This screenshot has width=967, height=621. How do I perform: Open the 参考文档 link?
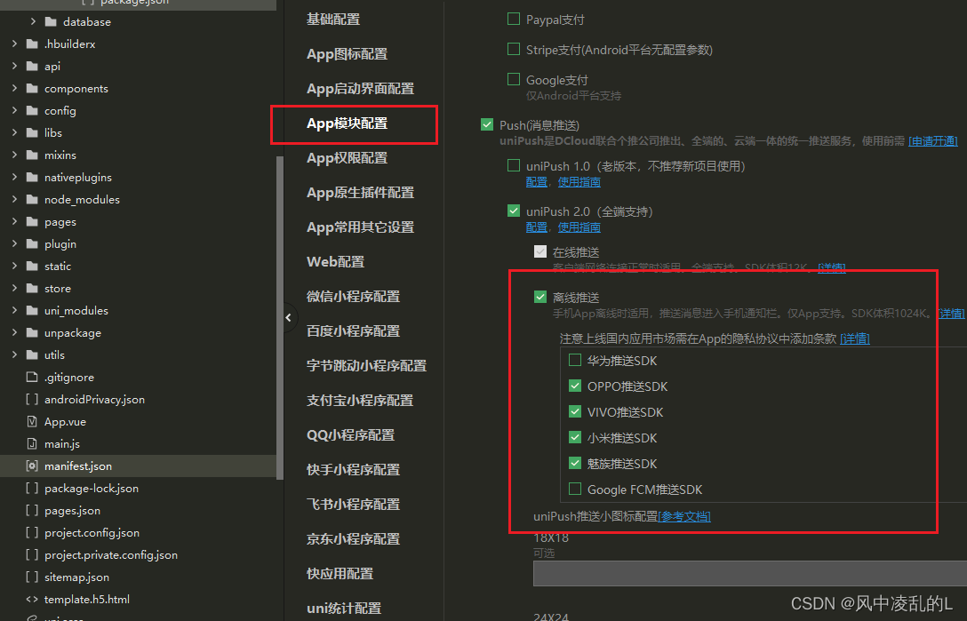[x=684, y=516]
